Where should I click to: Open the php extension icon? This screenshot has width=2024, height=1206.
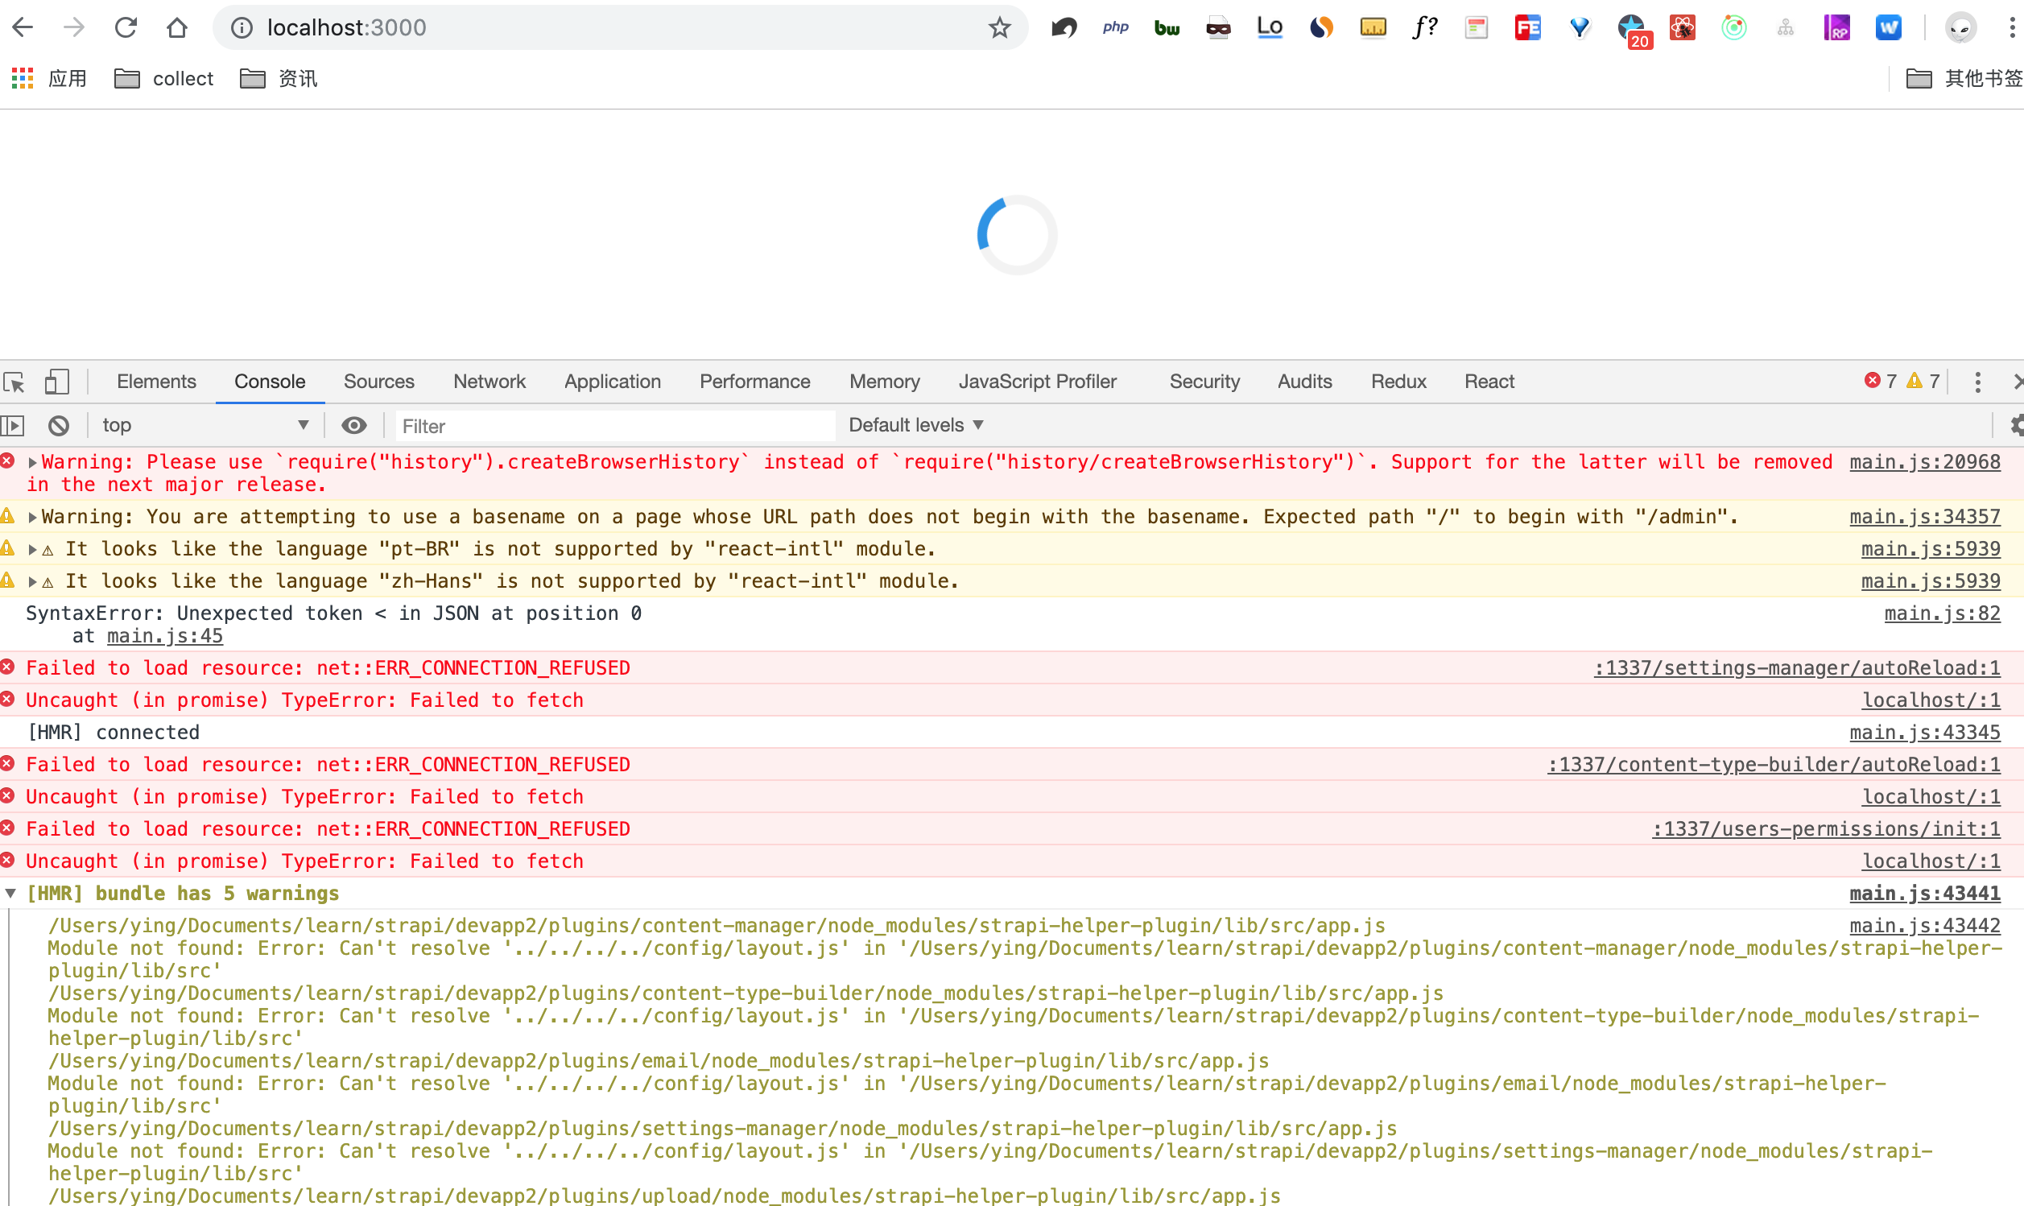(1116, 27)
